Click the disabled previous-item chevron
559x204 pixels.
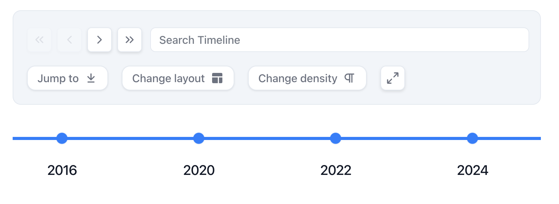tap(70, 40)
